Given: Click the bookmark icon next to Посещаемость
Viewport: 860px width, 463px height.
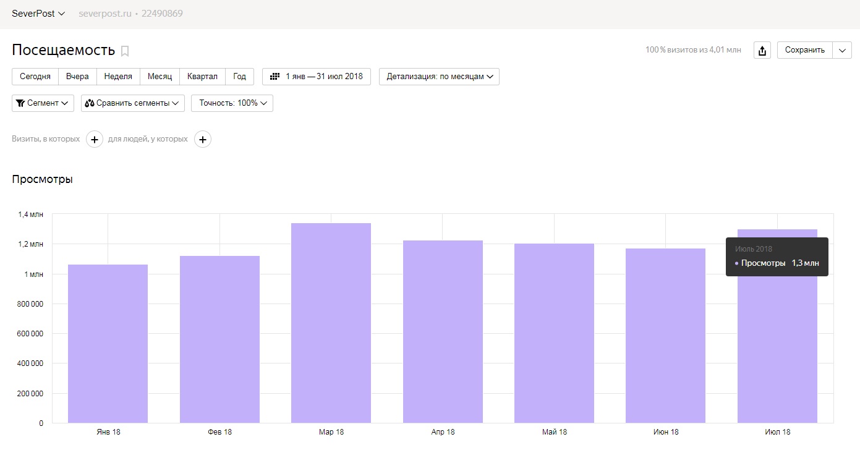Looking at the screenshot, I should (x=125, y=51).
